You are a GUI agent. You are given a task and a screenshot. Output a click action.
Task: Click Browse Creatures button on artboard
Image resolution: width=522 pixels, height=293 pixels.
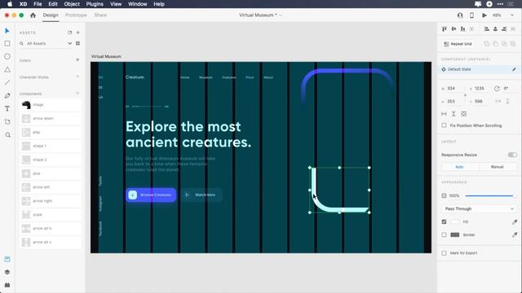(151, 195)
